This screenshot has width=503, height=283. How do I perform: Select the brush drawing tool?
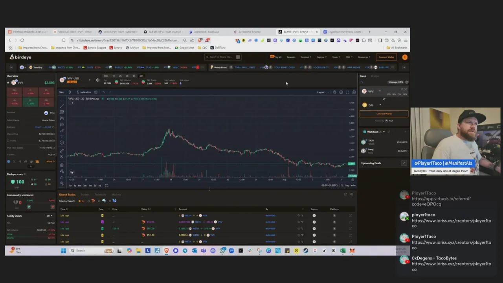click(x=62, y=130)
